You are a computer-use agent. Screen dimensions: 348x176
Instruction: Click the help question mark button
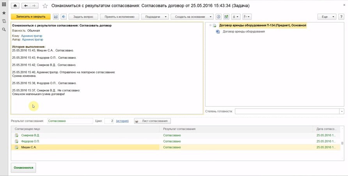(341, 17)
